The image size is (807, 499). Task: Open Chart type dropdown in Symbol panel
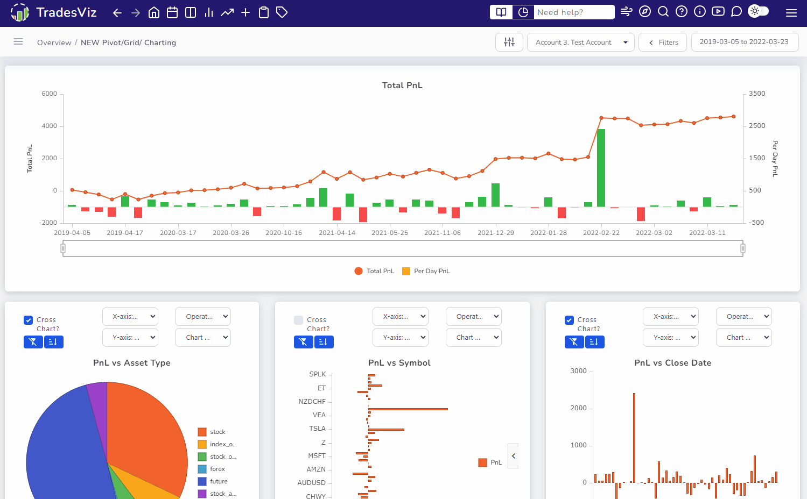pos(474,338)
